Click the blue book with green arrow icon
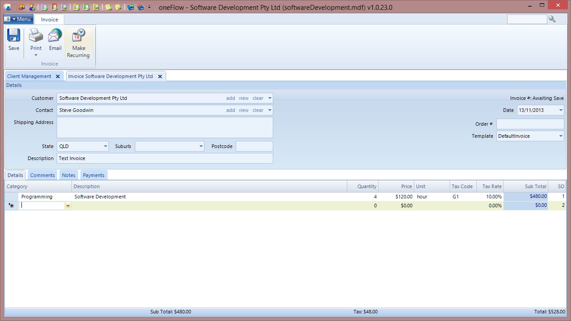This screenshot has height=321, width=571. [x=130, y=7]
